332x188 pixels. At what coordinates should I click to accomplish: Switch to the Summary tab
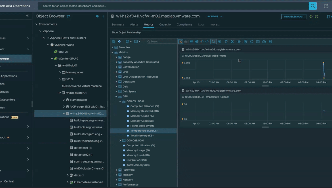click(x=118, y=25)
